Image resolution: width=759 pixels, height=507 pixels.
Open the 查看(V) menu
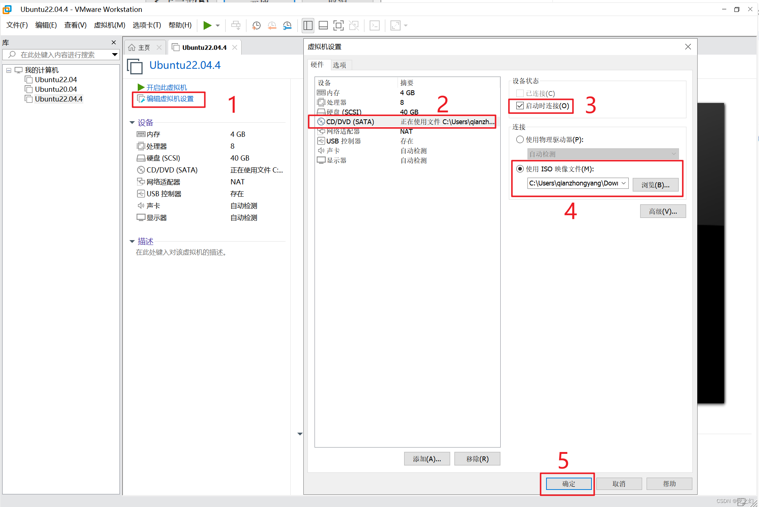pyautogui.click(x=76, y=25)
